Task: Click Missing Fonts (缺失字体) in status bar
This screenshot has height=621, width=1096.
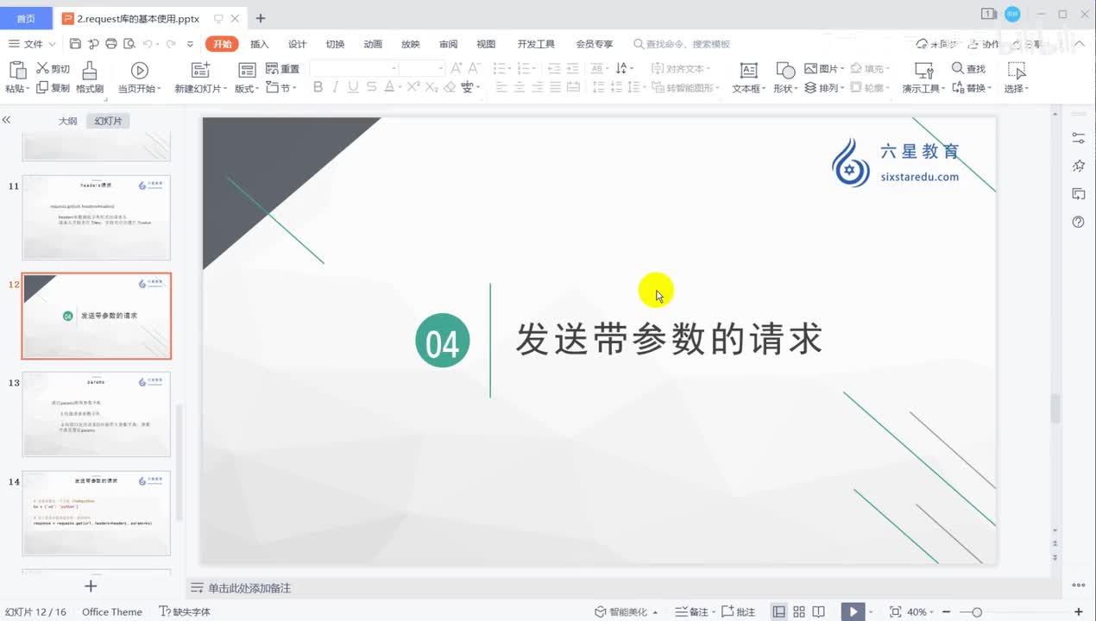Action: pos(185,612)
